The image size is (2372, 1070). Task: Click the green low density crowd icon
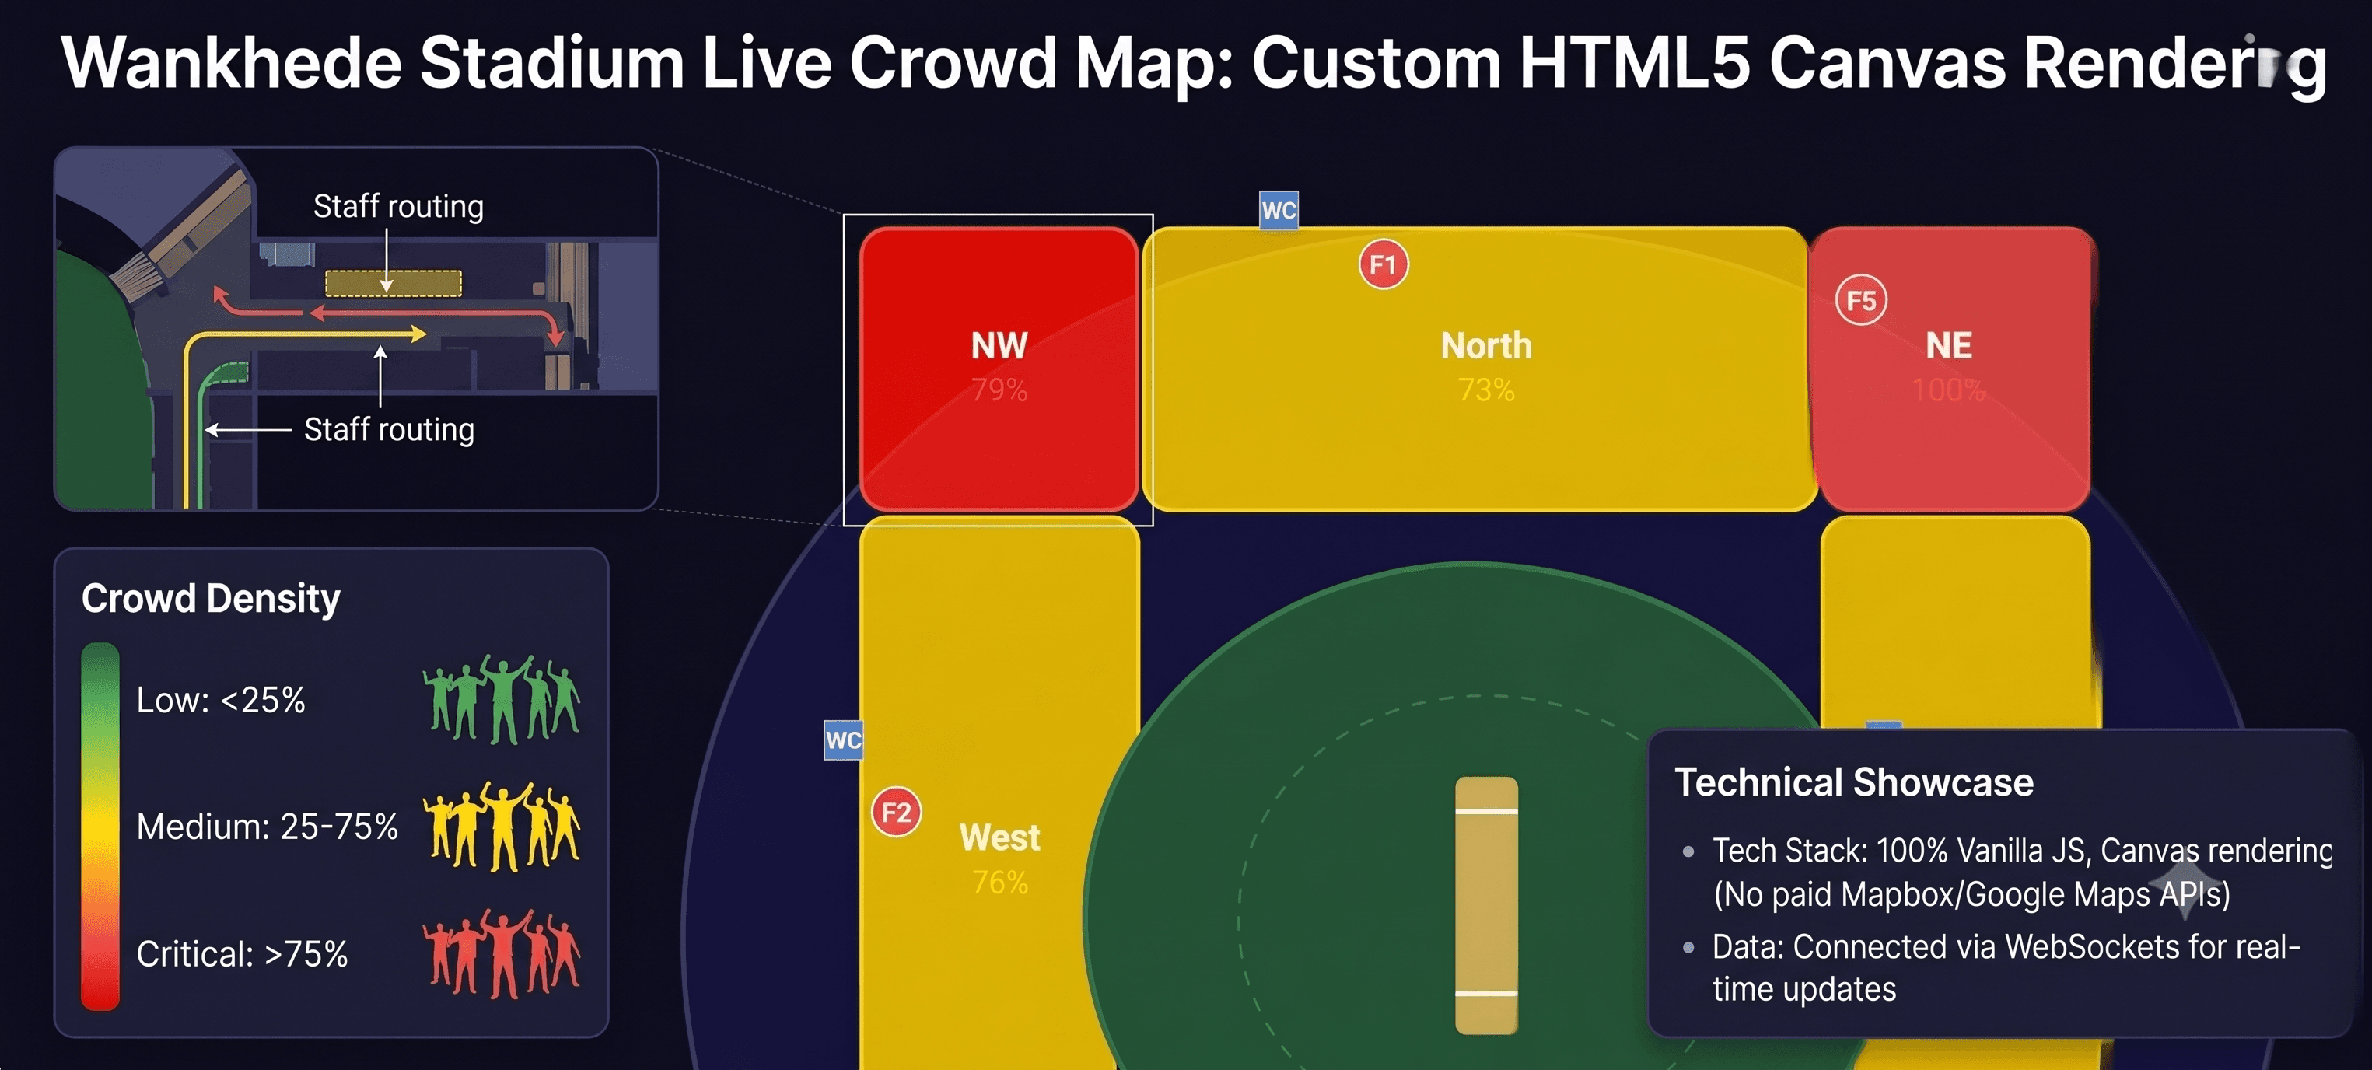502,699
